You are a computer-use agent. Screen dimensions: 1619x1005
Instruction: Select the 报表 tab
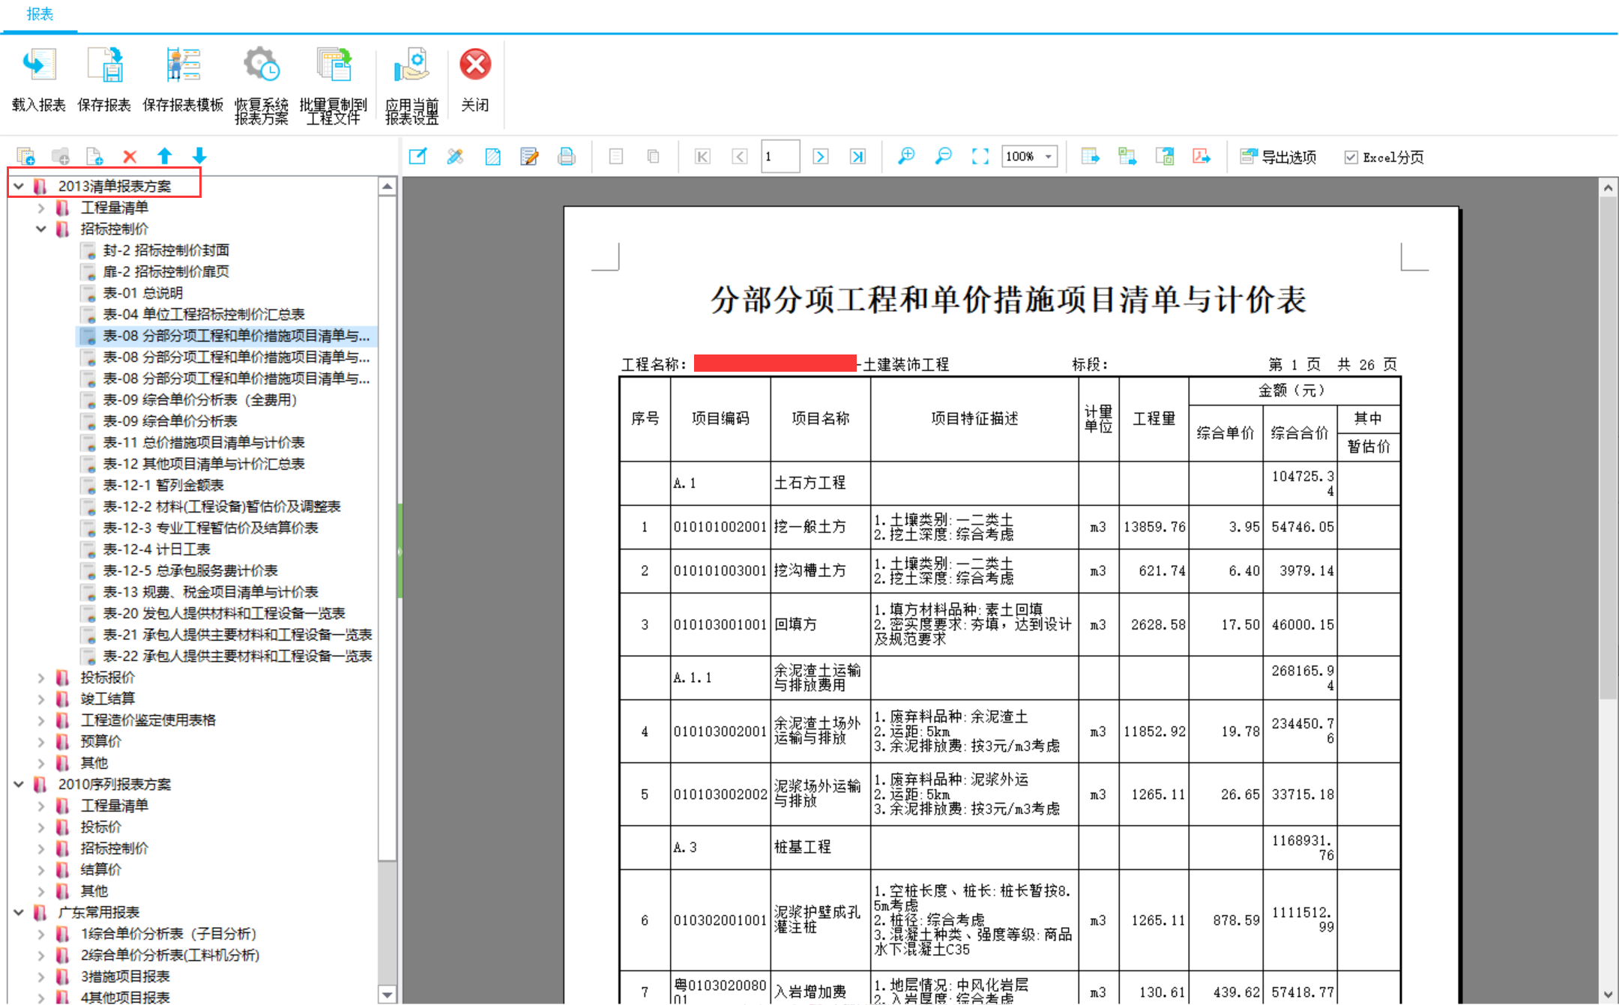40,14
